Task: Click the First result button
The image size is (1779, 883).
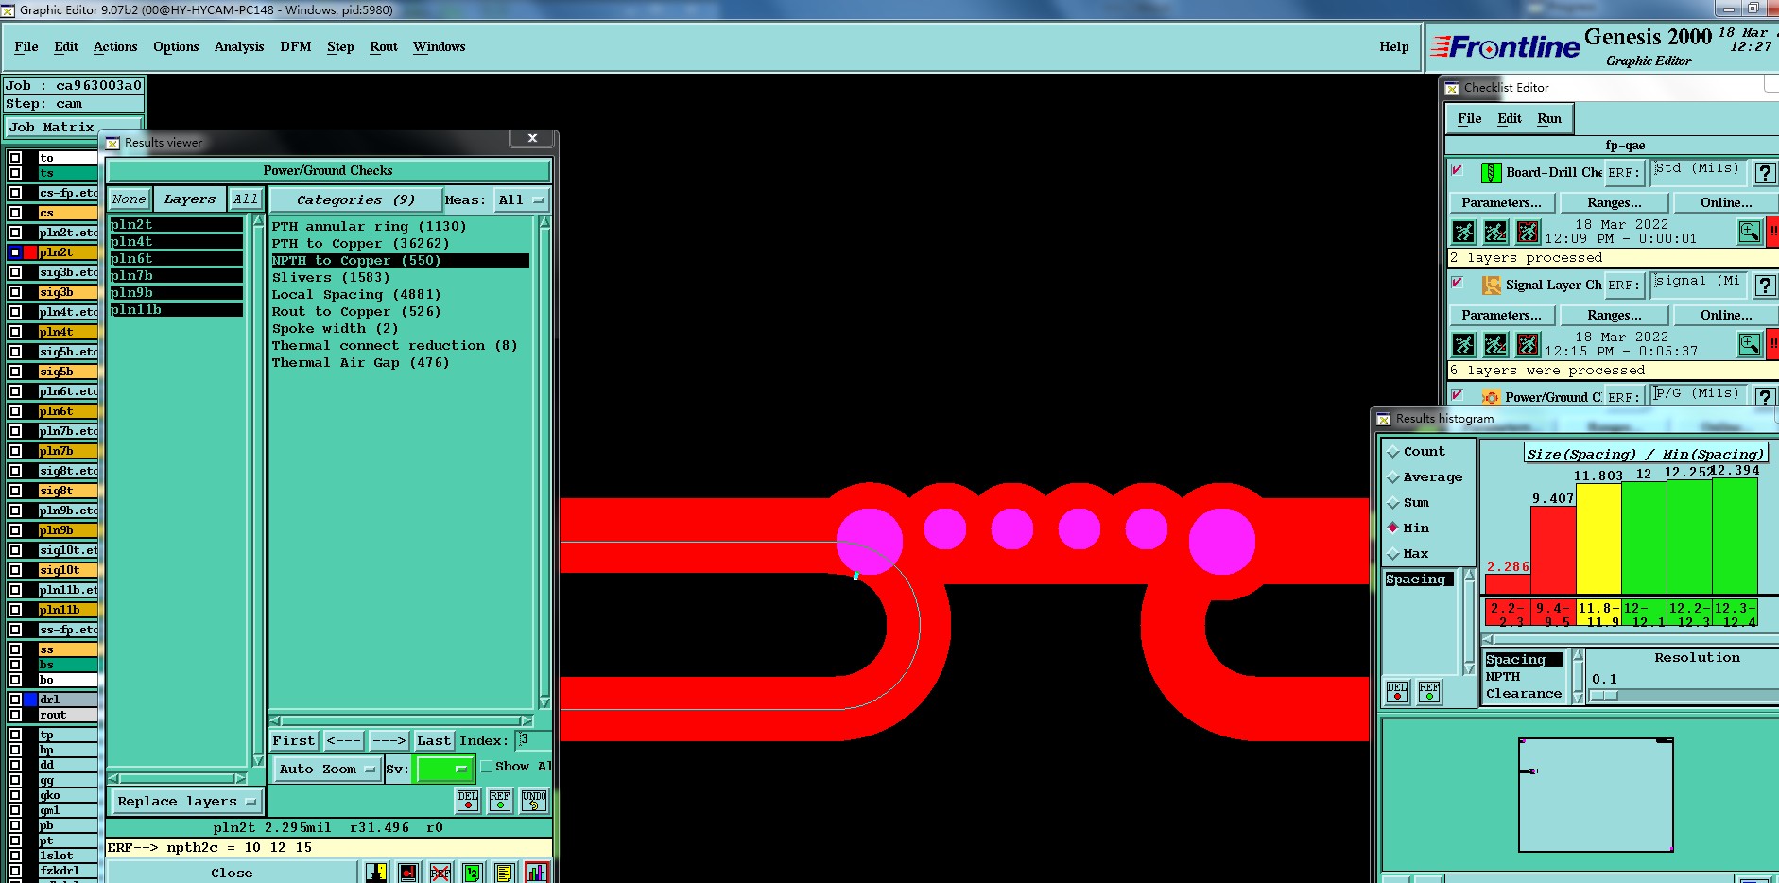Action: [x=294, y=741]
